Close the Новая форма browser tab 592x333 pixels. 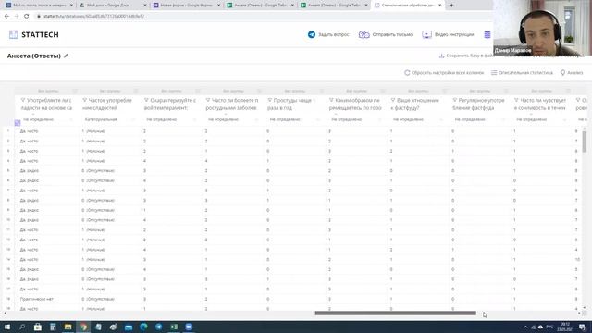coord(218,6)
